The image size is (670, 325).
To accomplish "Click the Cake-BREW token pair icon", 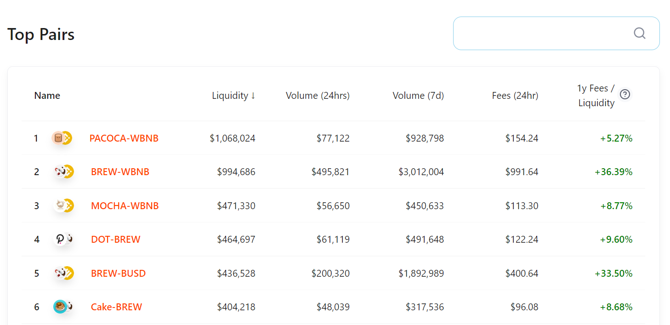I will [x=63, y=307].
